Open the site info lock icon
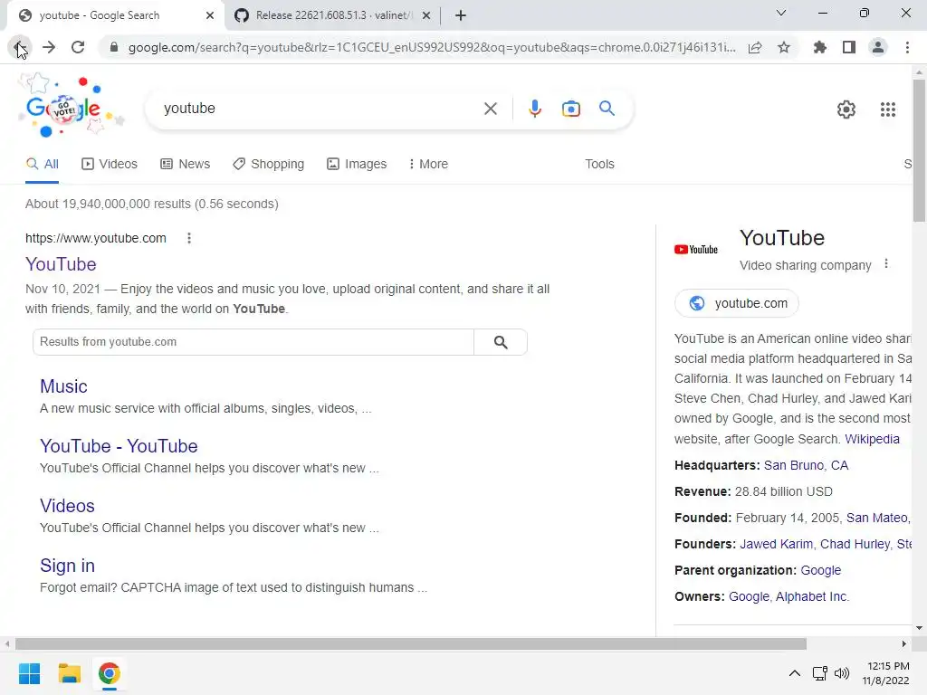This screenshot has width=927, height=695. click(x=114, y=47)
